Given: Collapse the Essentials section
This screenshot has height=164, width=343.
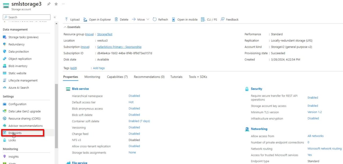Looking at the screenshot, I should tap(72, 27).
